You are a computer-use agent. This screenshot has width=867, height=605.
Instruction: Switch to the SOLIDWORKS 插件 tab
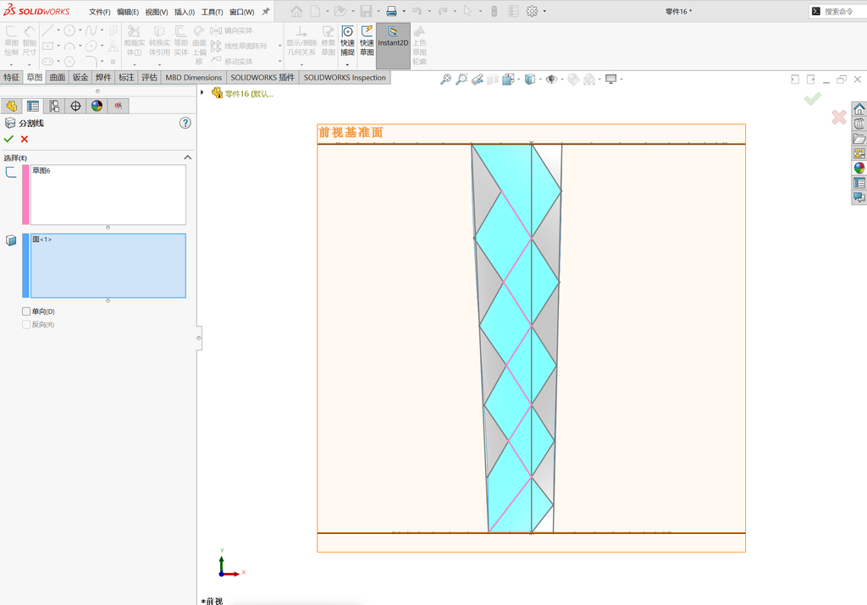point(262,77)
